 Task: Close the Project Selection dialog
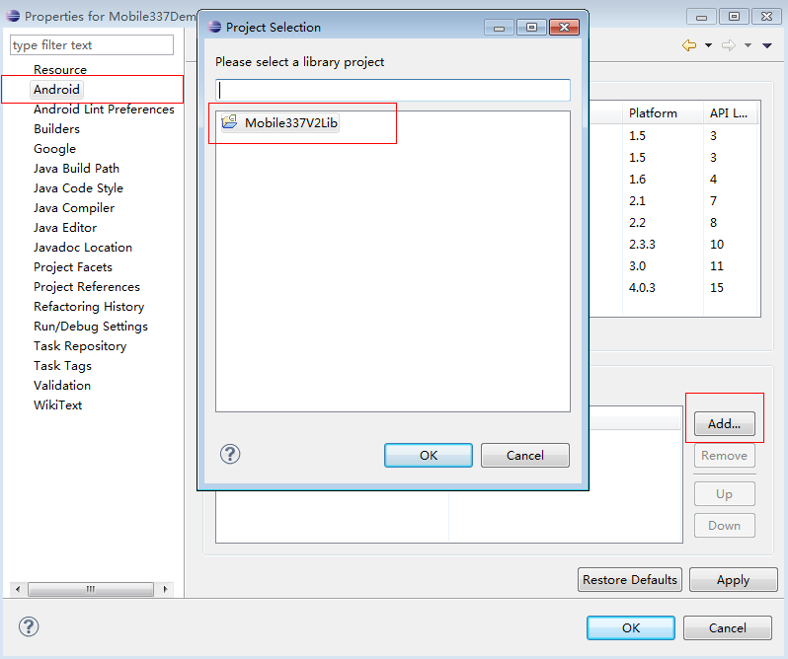(x=564, y=27)
